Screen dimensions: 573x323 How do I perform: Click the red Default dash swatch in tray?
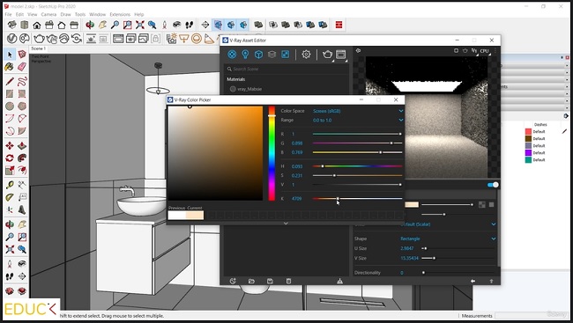[528, 131]
